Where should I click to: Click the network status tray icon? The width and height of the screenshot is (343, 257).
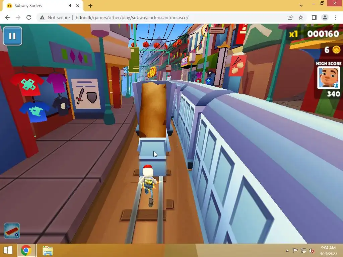303,251
